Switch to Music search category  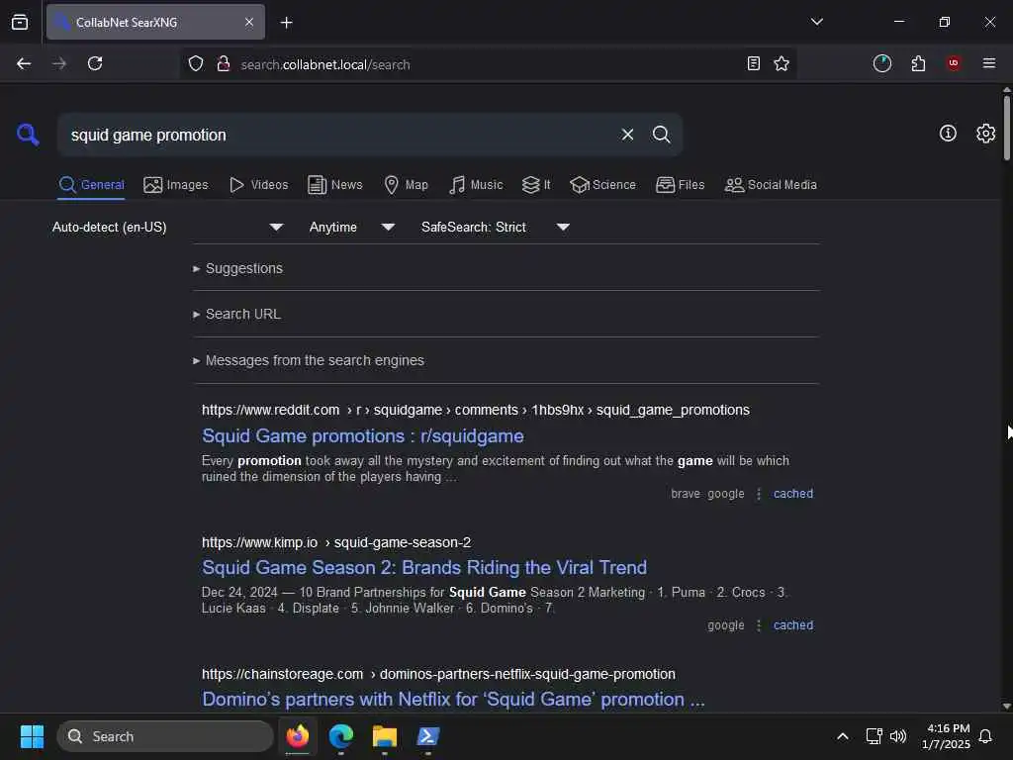pyautogui.click(x=476, y=185)
